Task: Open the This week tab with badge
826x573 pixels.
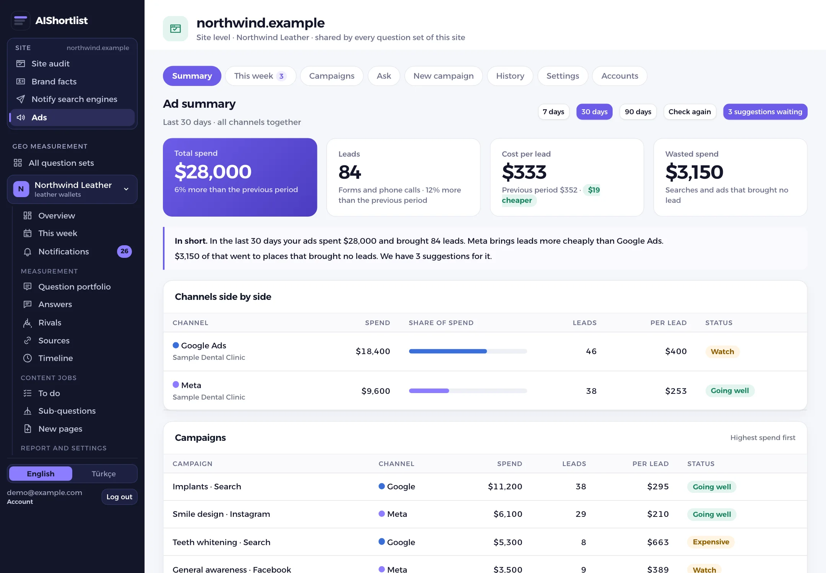Action: [260, 76]
